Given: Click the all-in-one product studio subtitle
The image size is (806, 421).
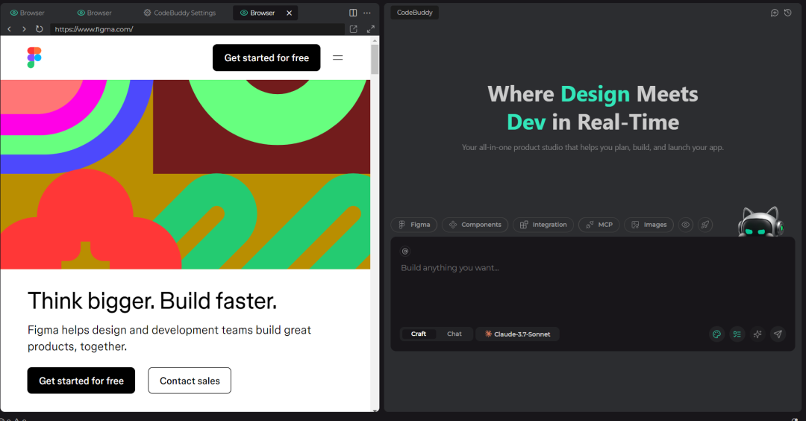Looking at the screenshot, I should click(593, 148).
